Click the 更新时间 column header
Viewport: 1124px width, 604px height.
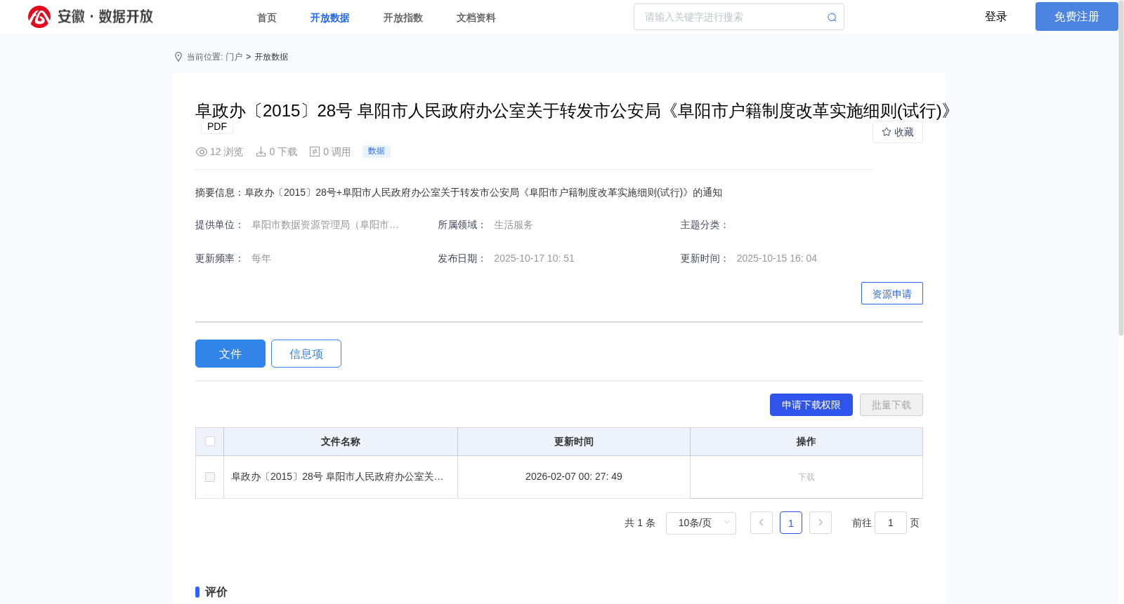pyautogui.click(x=574, y=441)
